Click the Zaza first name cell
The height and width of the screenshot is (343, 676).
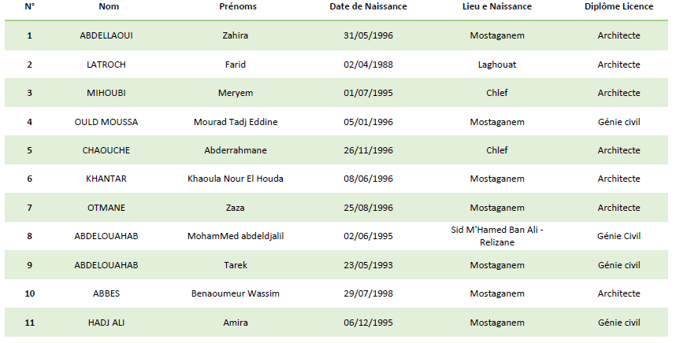pos(236,208)
